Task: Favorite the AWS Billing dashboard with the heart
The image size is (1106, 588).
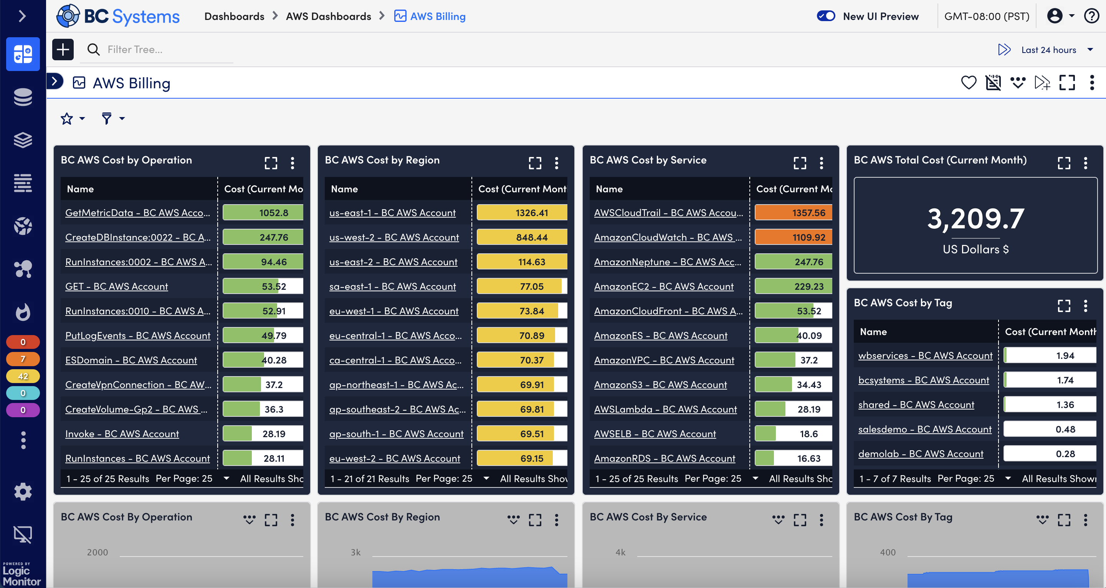Action: coord(969,83)
